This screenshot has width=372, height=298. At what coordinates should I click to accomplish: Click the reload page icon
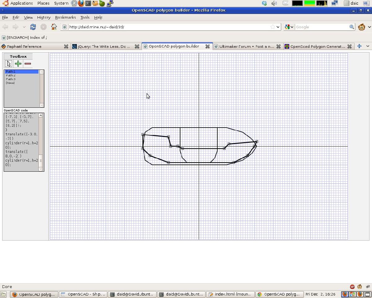[33, 27]
